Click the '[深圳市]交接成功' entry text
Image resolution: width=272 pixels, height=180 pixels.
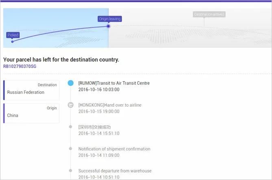(x=95, y=127)
